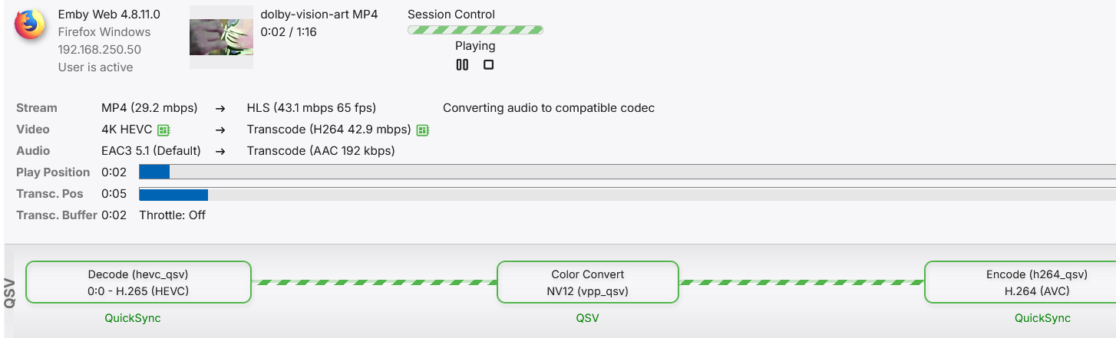The height and width of the screenshot is (338, 1116).
Task: Pause the playing session
Action: pos(462,65)
